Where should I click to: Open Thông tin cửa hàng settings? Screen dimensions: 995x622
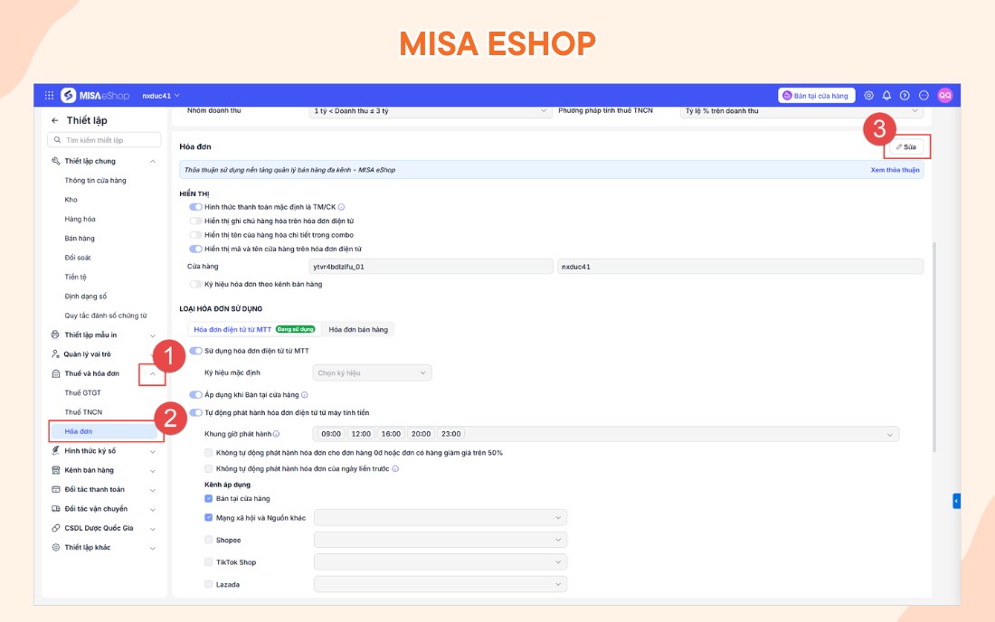coord(95,180)
